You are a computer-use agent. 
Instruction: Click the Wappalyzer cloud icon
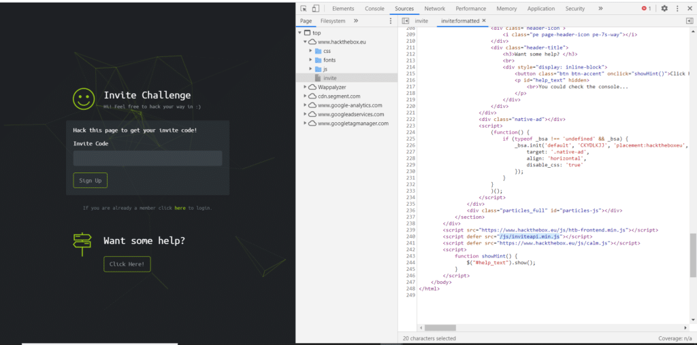tap(312, 87)
